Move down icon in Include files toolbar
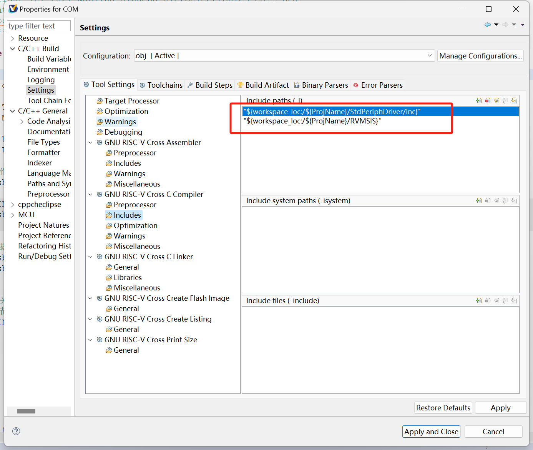The height and width of the screenshot is (450, 533). pyautogui.click(x=514, y=300)
